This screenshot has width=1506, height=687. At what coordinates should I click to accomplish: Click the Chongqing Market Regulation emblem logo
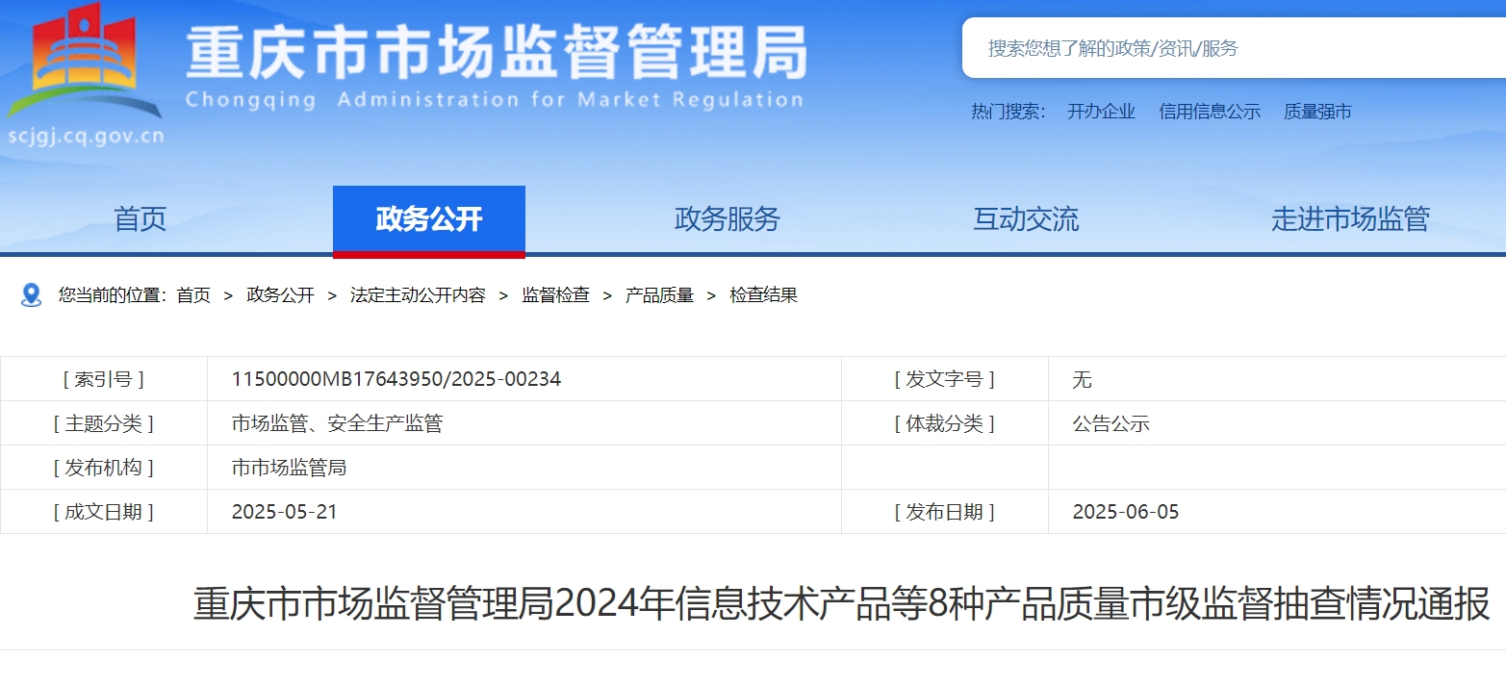coord(85,60)
